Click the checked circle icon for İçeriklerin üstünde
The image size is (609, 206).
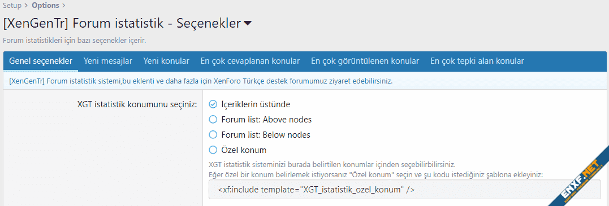[x=213, y=104]
